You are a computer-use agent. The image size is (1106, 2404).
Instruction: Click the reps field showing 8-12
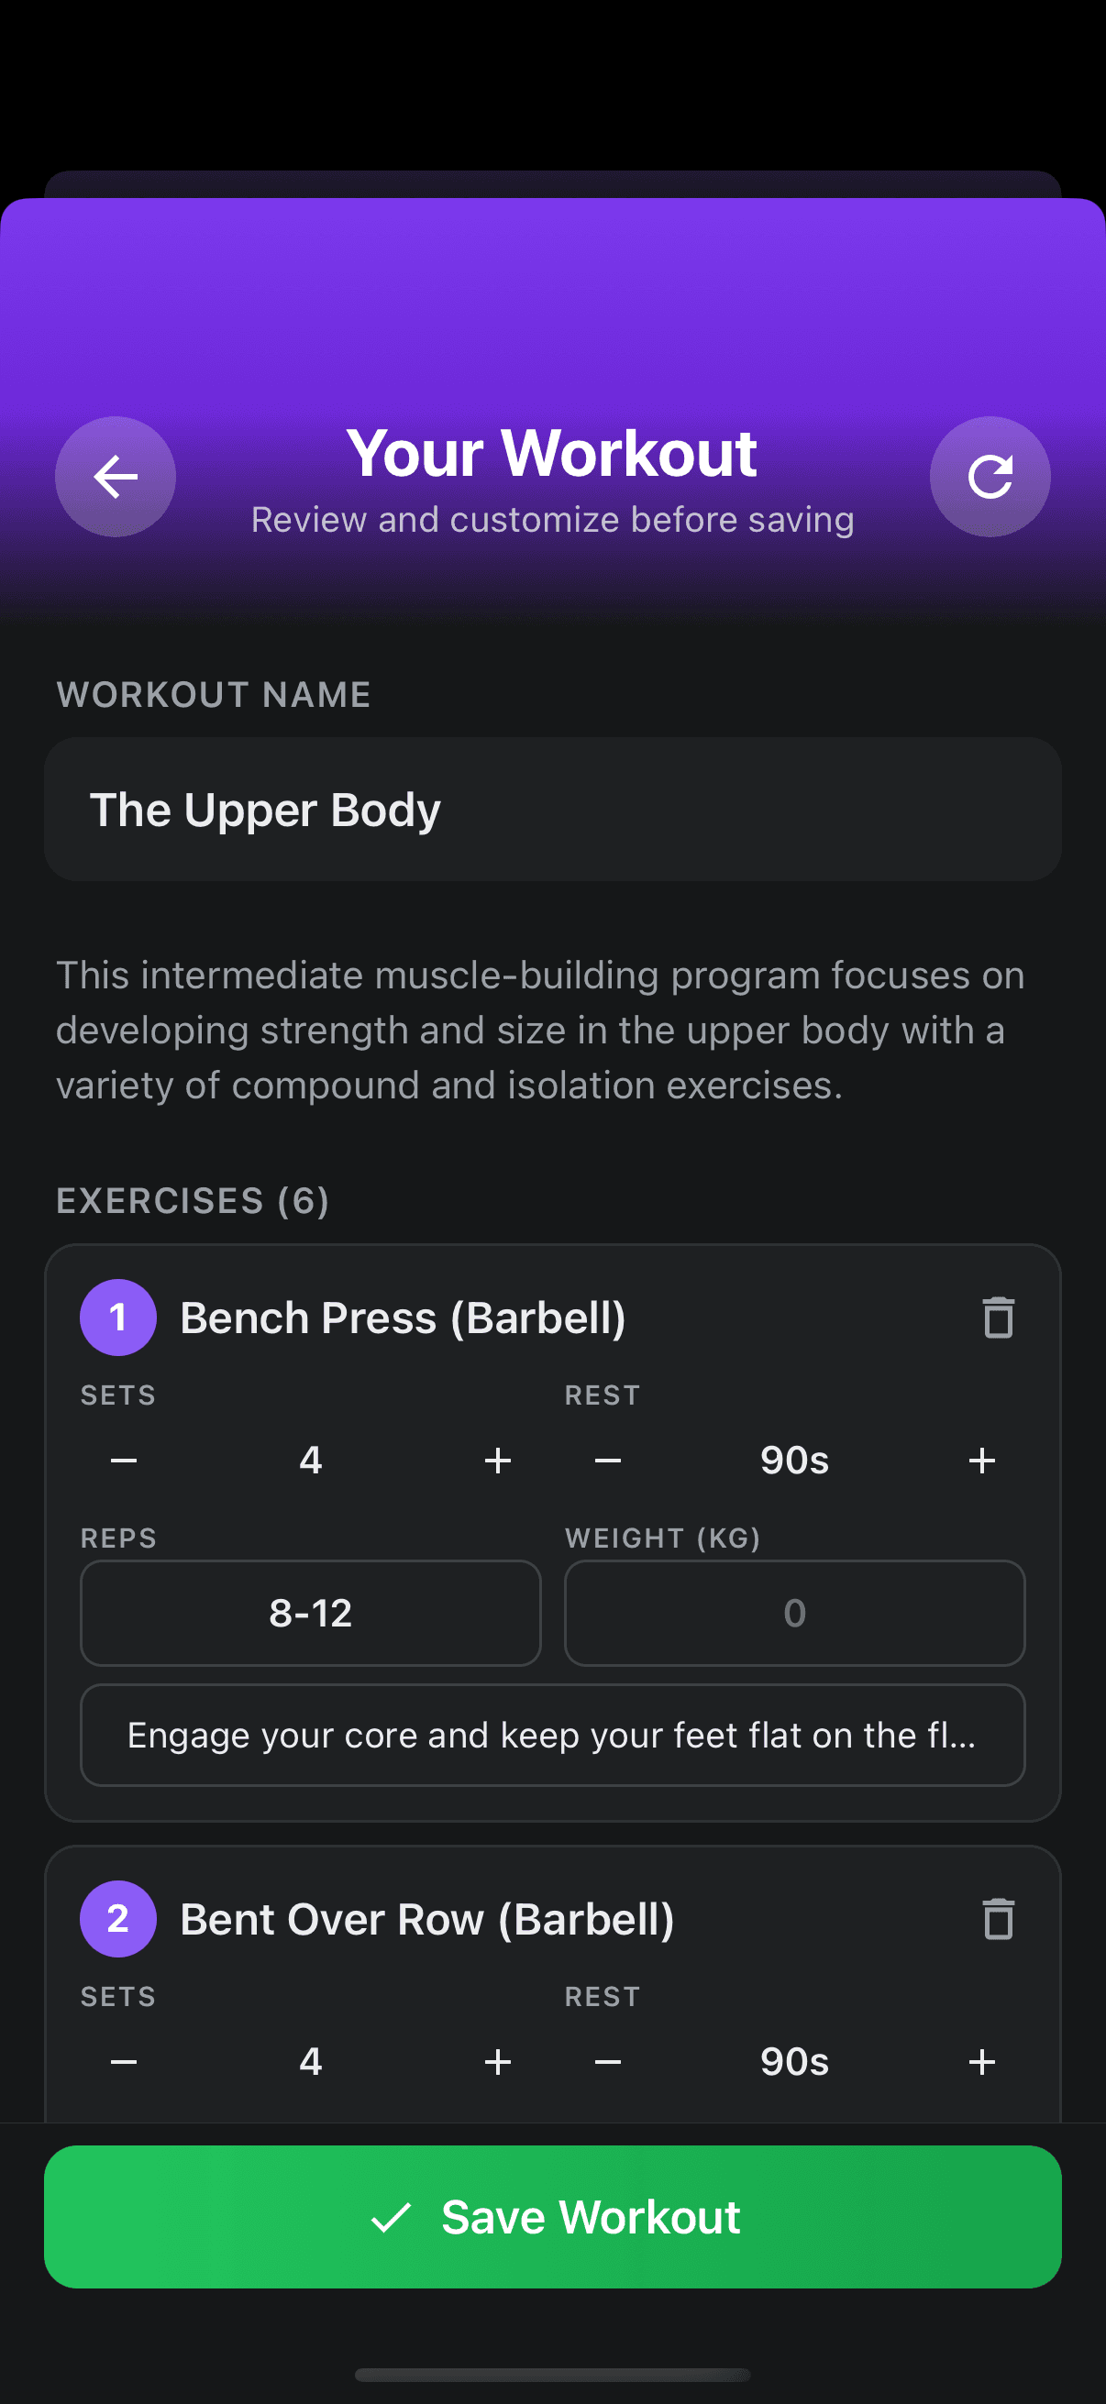[310, 1613]
